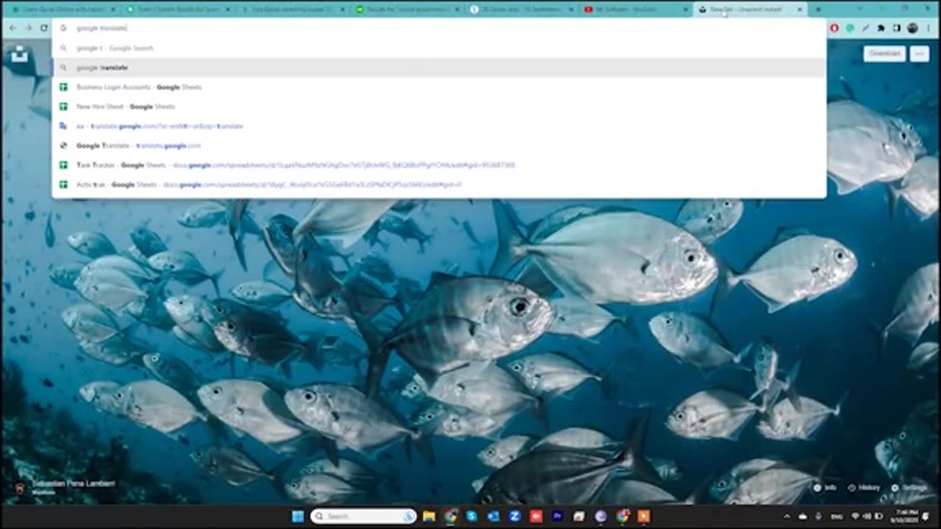The image size is (941, 529).
Task: Open Skype from the taskbar
Action: tap(472, 517)
